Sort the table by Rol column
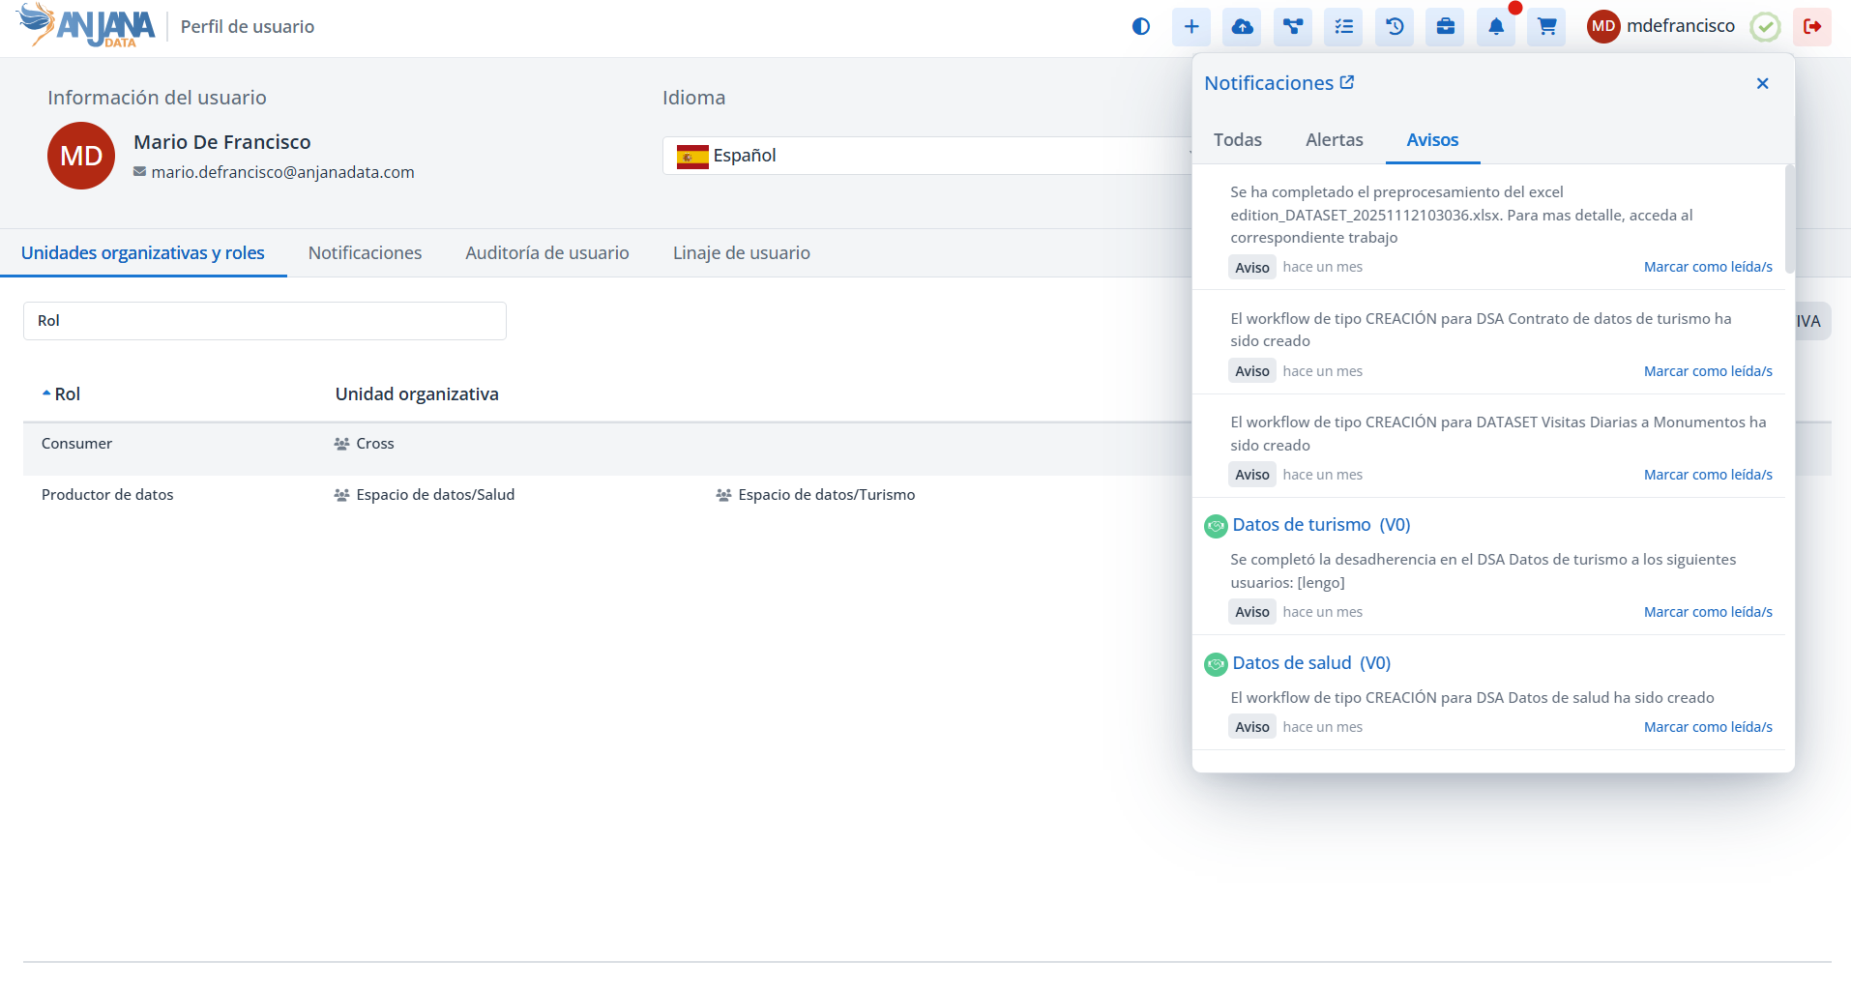Screen dimensions: 1851x990 (x=67, y=394)
